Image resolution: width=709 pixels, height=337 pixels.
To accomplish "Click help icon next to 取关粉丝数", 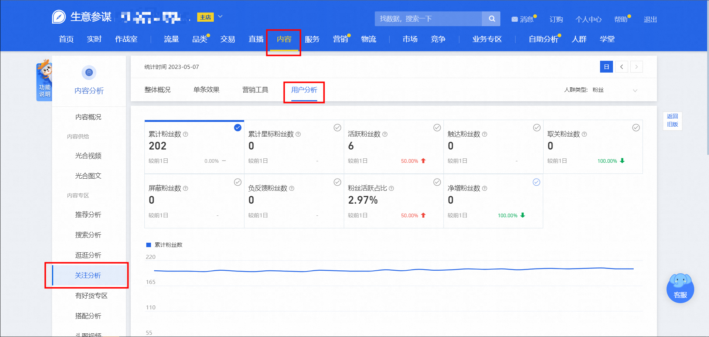I will click(x=584, y=134).
